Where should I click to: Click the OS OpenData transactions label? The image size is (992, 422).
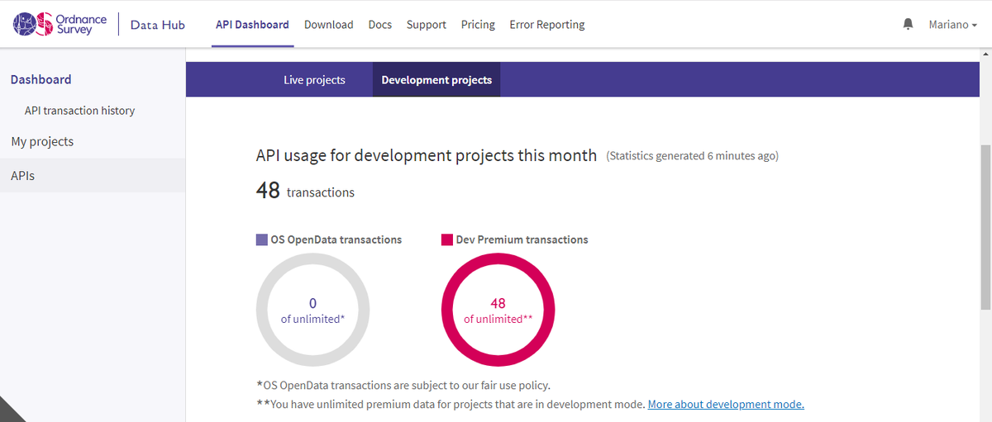336,239
